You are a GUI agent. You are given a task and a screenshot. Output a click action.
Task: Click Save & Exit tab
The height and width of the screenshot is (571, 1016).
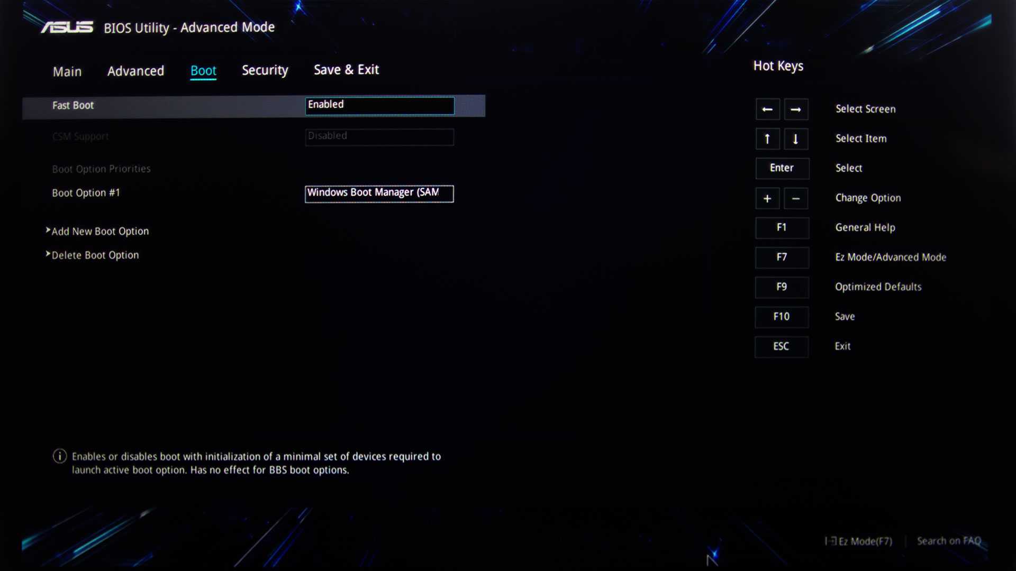pos(346,69)
